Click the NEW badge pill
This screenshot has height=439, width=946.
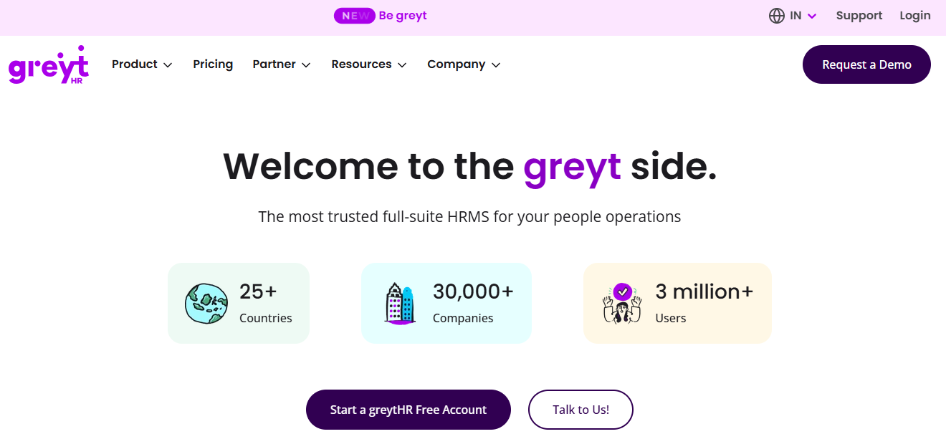coord(355,16)
